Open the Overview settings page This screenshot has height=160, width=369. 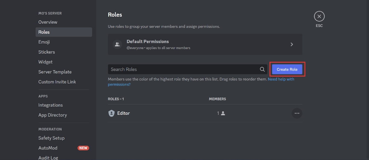[48, 22]
